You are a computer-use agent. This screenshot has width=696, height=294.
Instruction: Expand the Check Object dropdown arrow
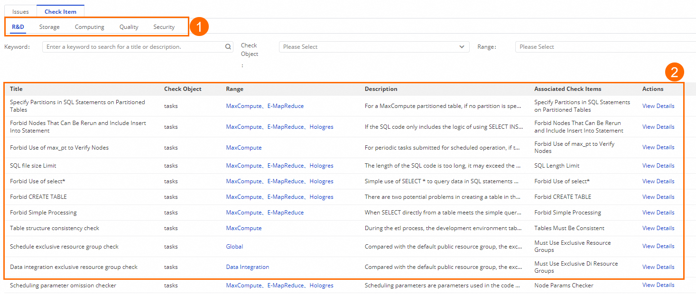click(462, 47)
